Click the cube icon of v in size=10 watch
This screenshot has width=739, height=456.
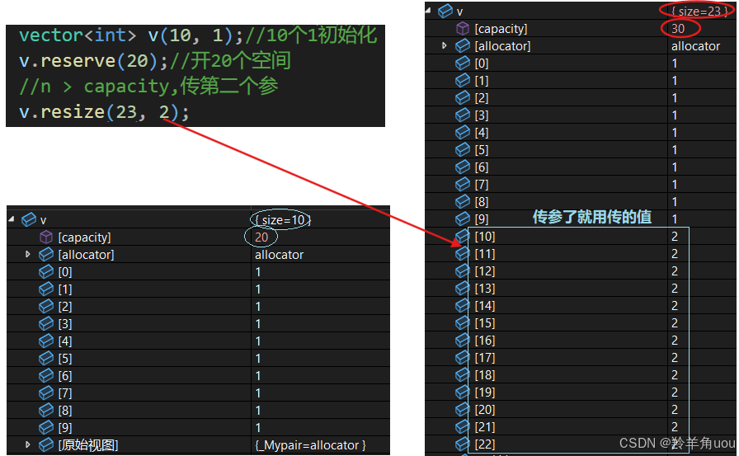tap(29, 219)
